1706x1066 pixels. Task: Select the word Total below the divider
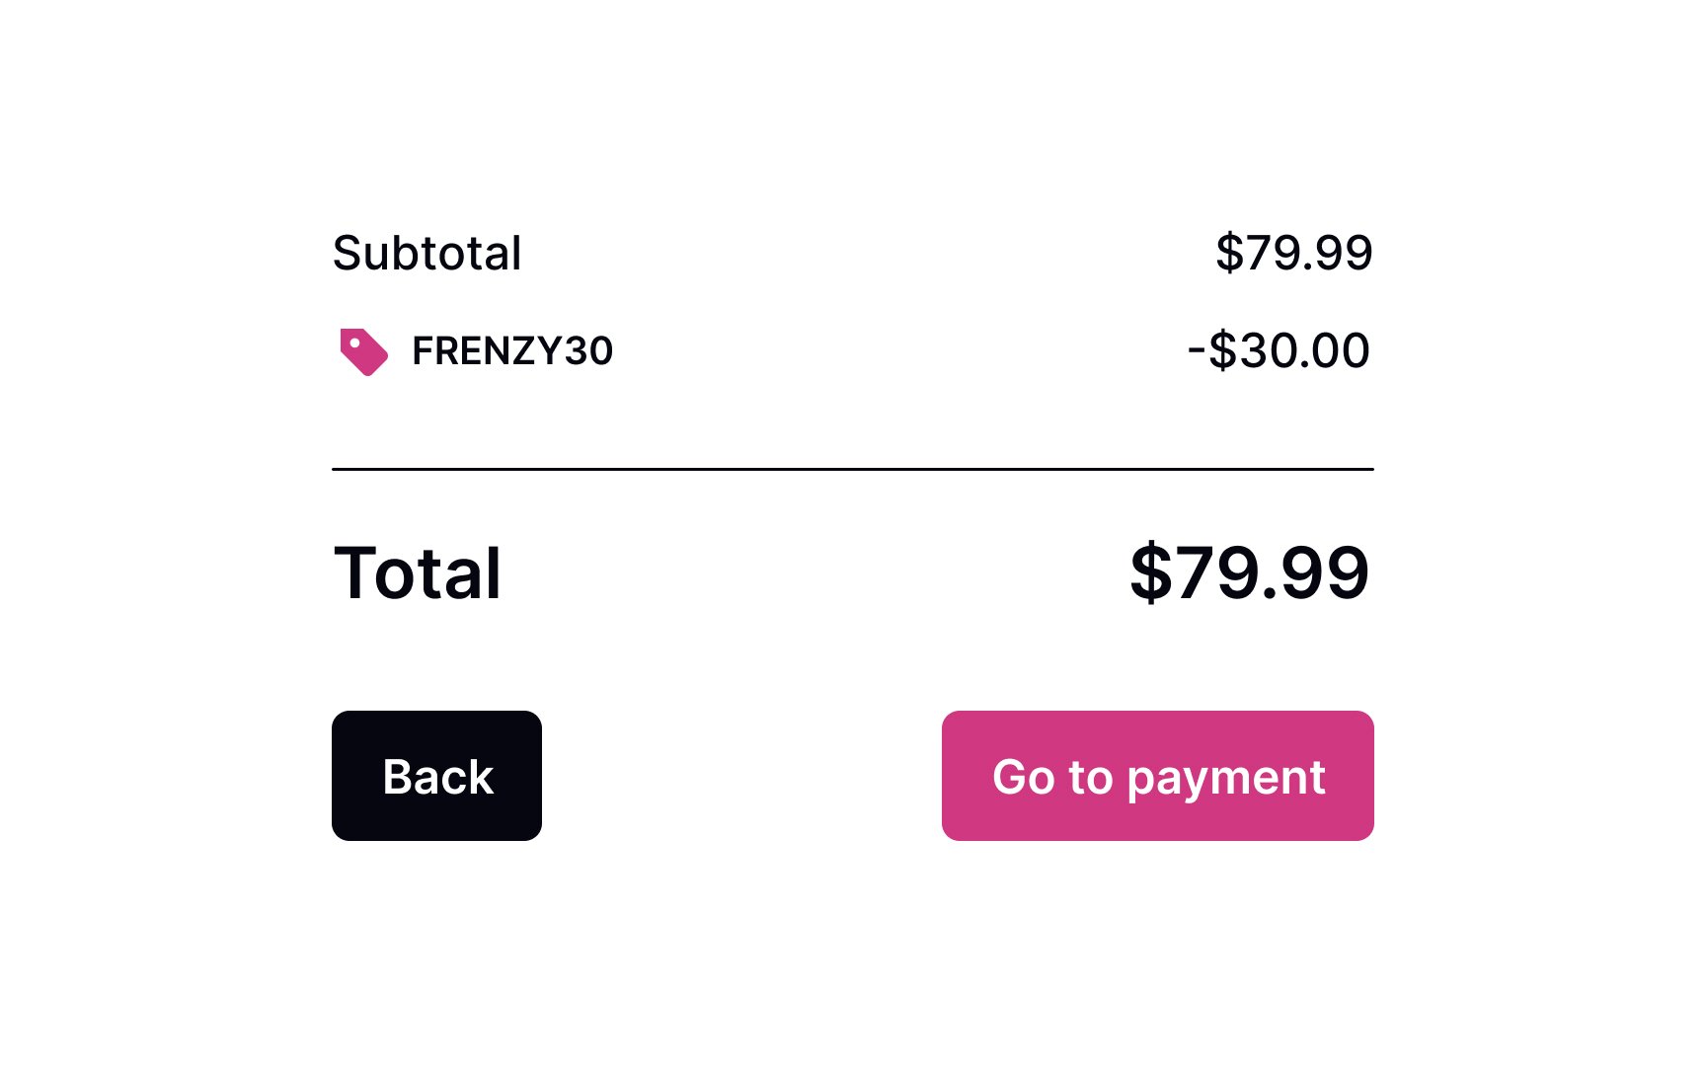418,572
